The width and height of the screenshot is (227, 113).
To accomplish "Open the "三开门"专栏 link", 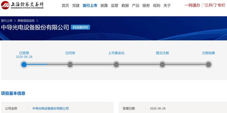I will click(214, 5).
